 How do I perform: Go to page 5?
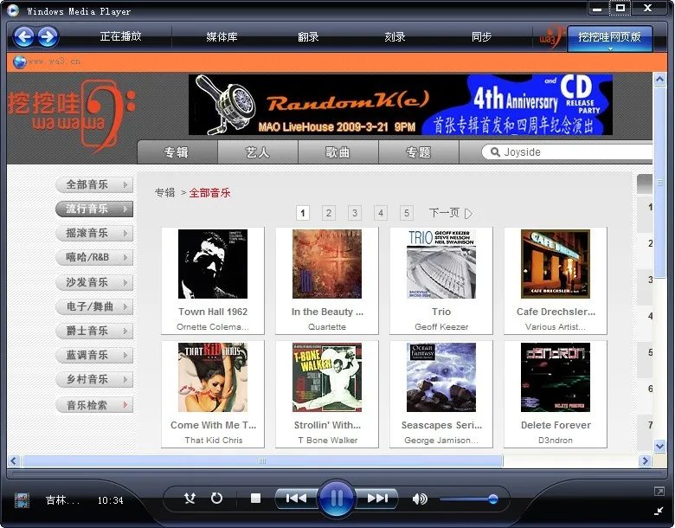pos(407,213)
